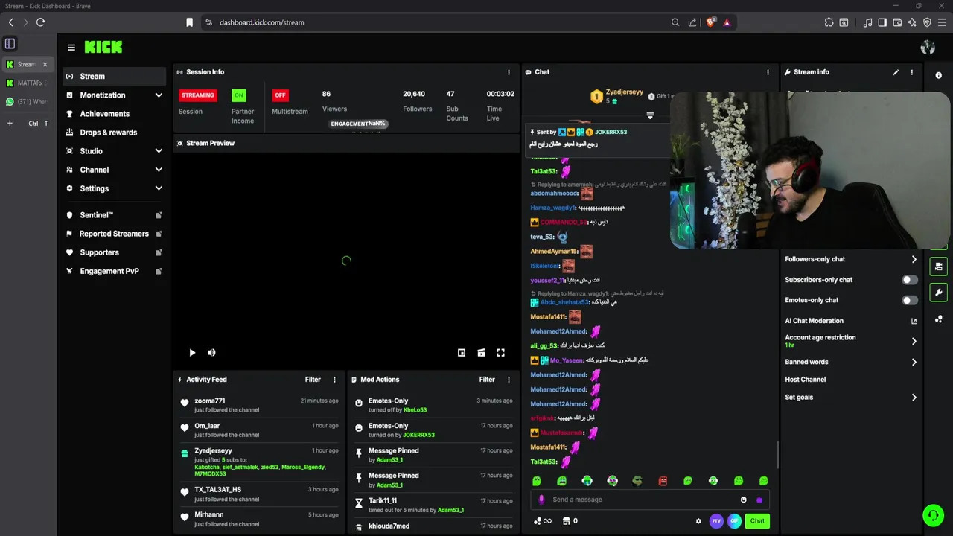Click the purple gift icon in chat input
Viewport: 953px width, 536px height.
click(759, 500)
